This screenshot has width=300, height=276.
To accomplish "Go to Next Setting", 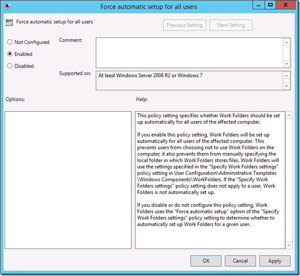I will pyautogui.click(x=231, y=25).
